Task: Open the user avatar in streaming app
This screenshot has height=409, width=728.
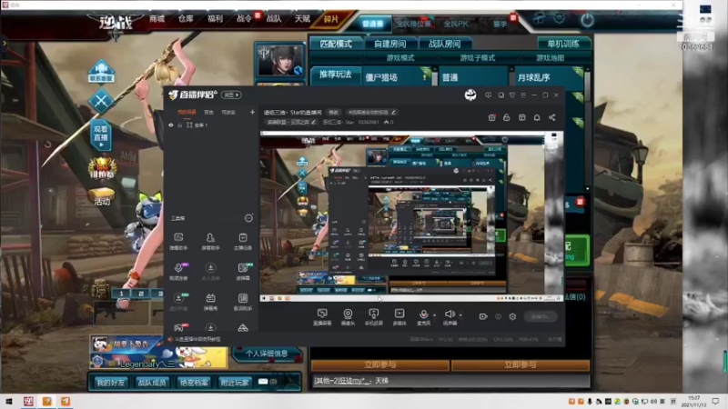Action: [x=470, y=95]
